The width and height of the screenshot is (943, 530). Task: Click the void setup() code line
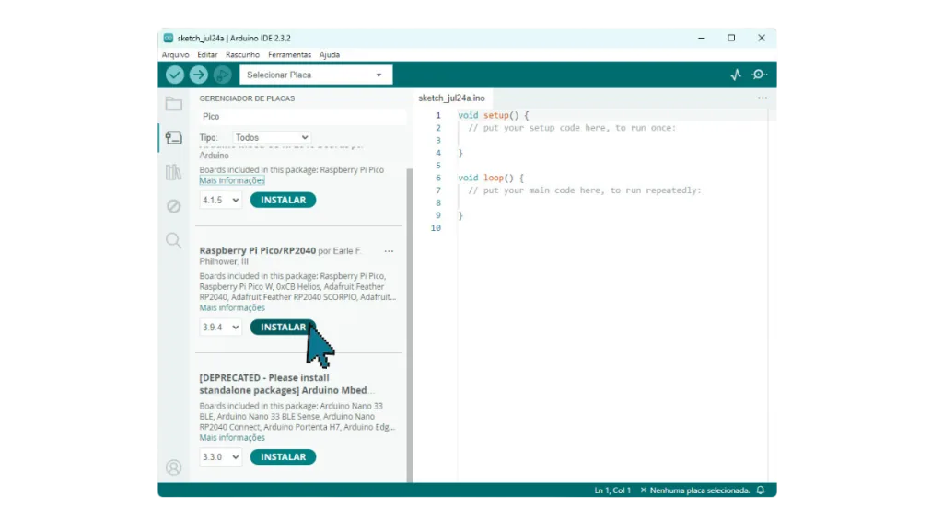click(x=494, y=115)
